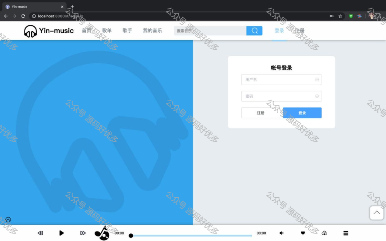
Task: Click the playback progress slider handle
Action: (x=131, y=236)
